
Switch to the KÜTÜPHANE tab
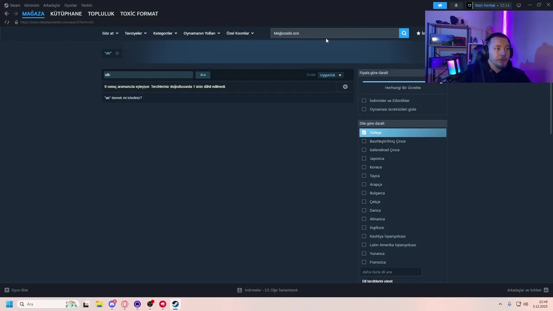pos(66,14)
